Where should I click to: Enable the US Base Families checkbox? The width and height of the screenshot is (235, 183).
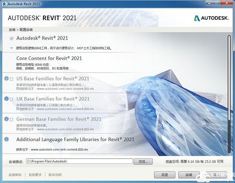pyautogui.click(x=12, y=79)
